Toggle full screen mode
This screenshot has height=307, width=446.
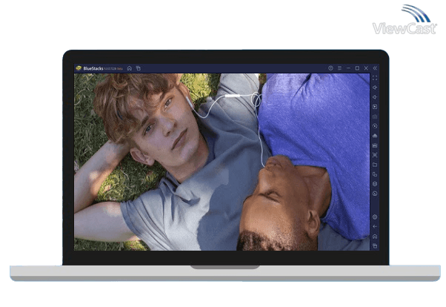coord(375,78)
